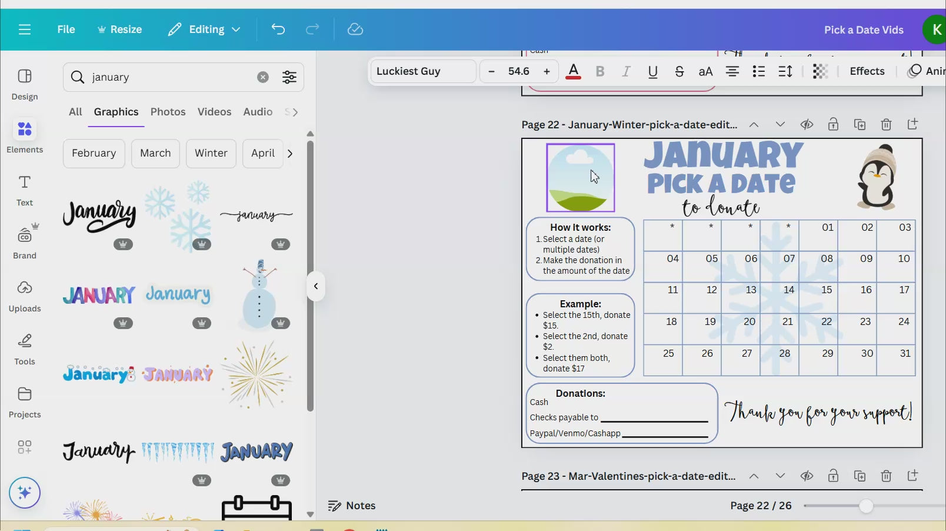Toggle bold text formatting
This screenshot has width=946, height=531.
[600, 71]
